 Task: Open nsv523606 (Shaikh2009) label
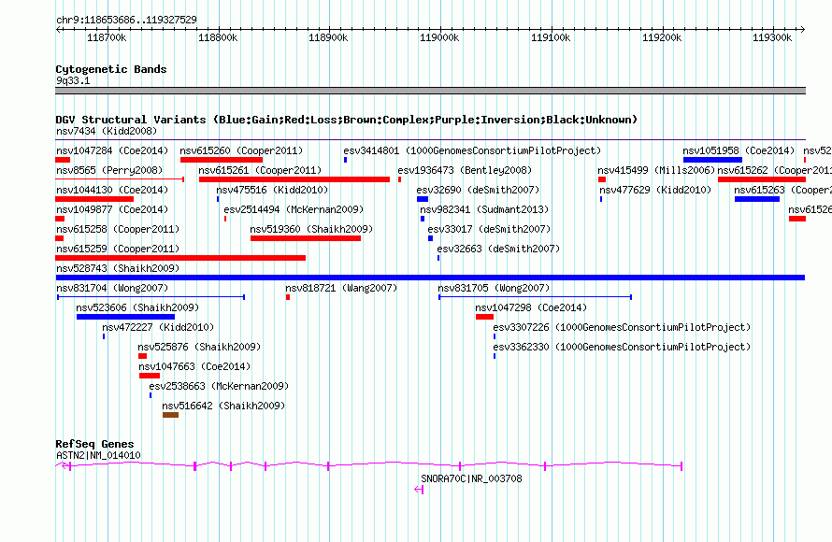tap(137, 307)
